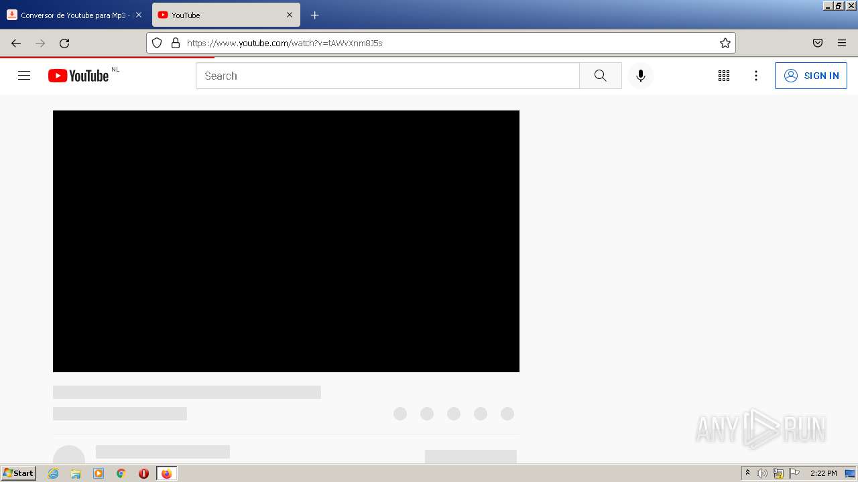Open a new browser tab

coord(315,15)
